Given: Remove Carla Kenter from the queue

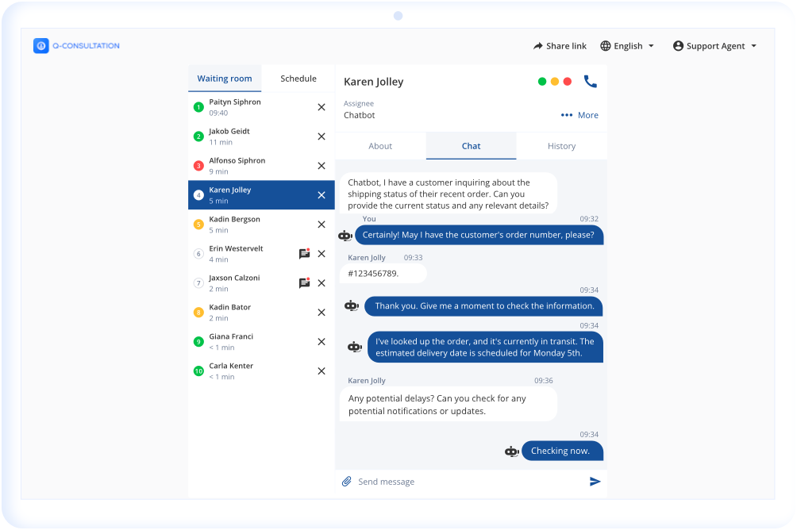Looking at the screenshot, I should pyautogui.click(x=321, y=371).
